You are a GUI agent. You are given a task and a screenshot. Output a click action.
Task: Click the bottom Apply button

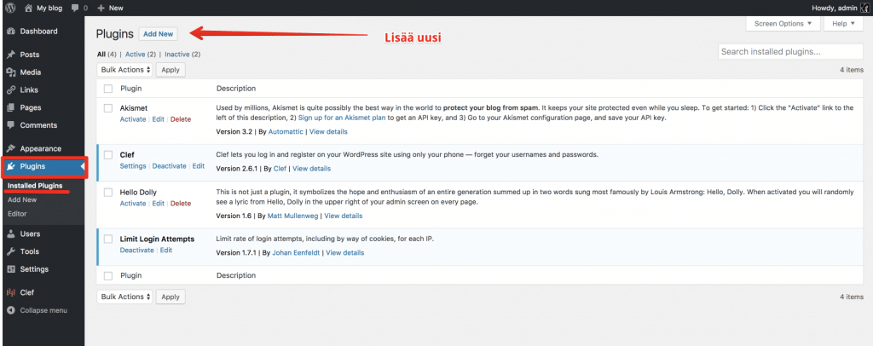[171, 297]
